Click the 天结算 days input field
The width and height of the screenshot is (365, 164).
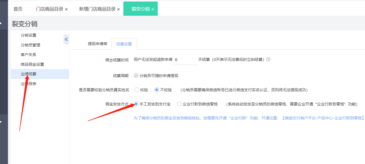(185, 59)
